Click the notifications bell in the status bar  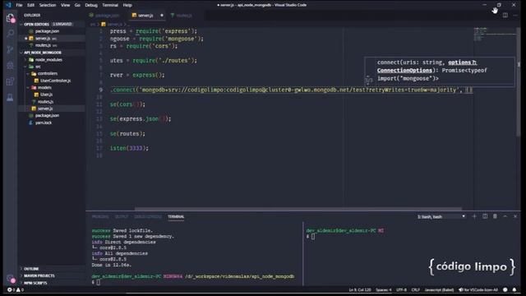pyautogui.click(x=514, y=289)
